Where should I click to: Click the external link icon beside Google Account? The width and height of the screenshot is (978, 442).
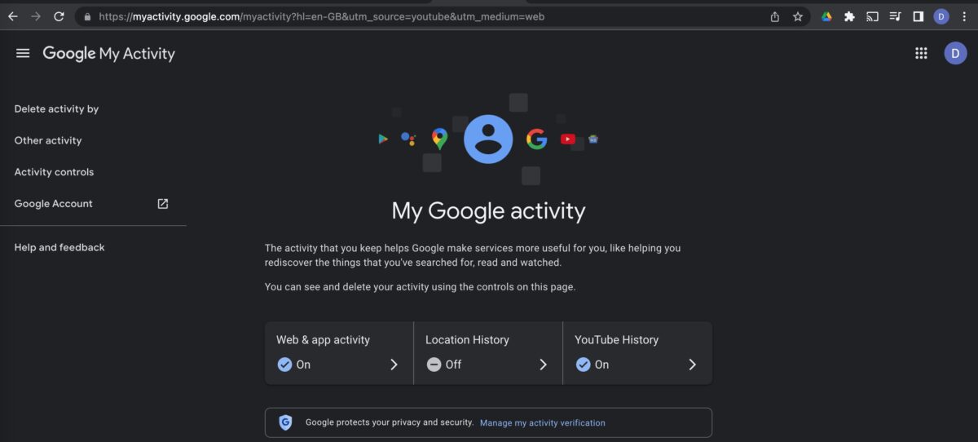click(x=162, y=204)
